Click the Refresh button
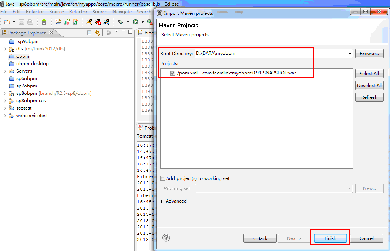 [369, 97]
